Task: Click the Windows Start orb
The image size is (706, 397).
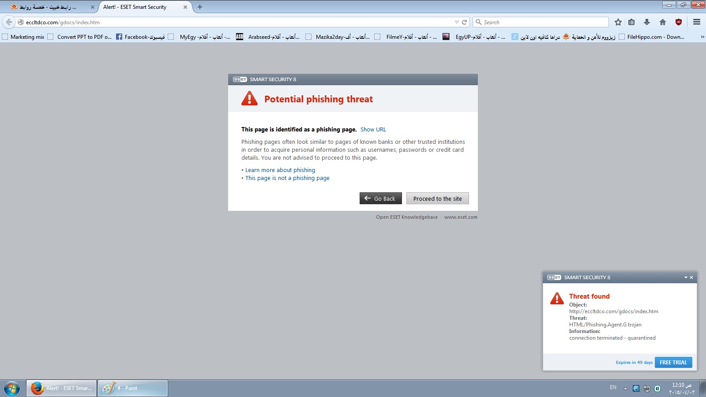Action: point(12,388)
